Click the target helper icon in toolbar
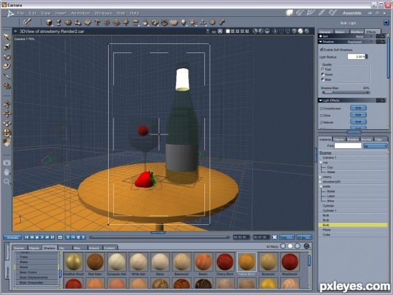Screen dimensions: 393x295 coord(212,22)
